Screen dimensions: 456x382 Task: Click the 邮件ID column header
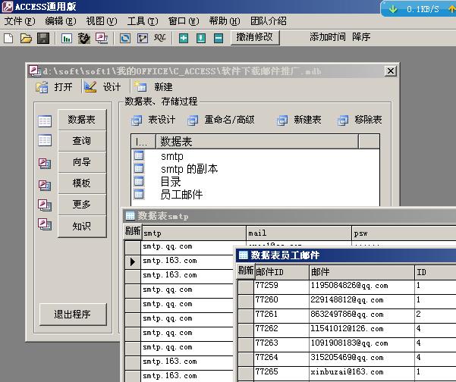[281, 272]
